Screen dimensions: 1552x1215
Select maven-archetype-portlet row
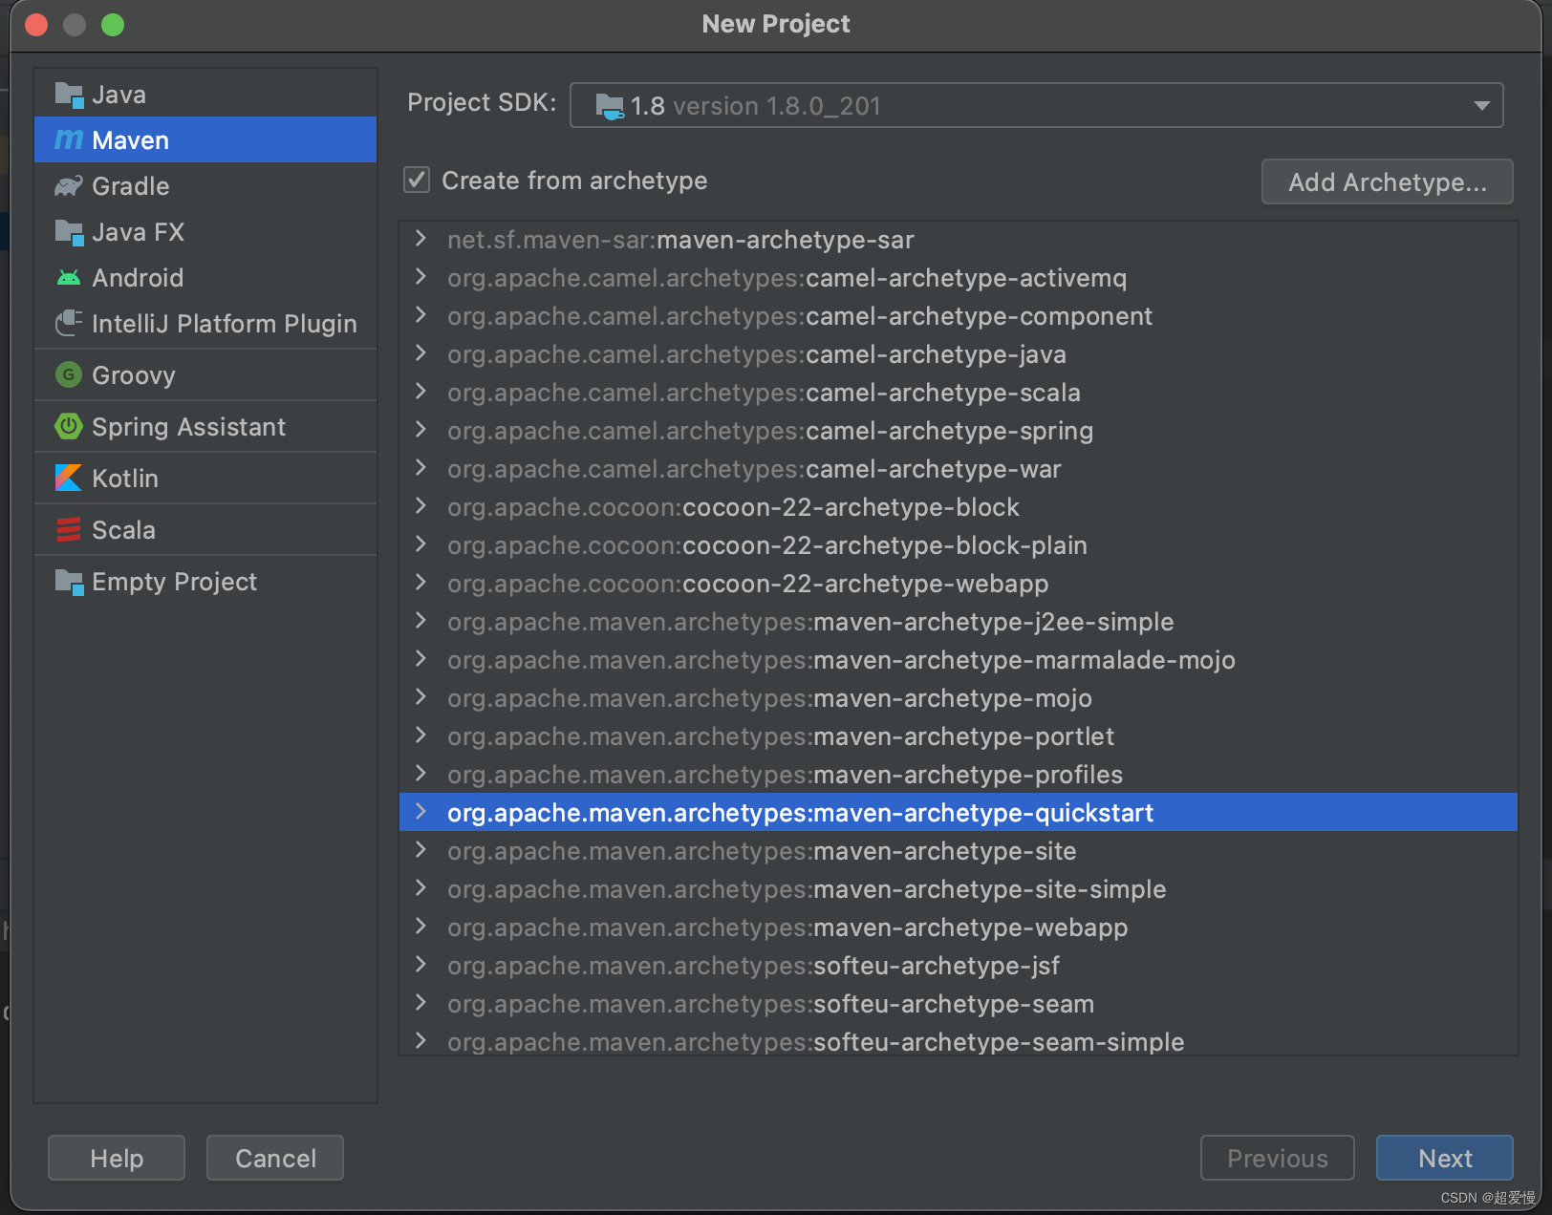(958, 736)
